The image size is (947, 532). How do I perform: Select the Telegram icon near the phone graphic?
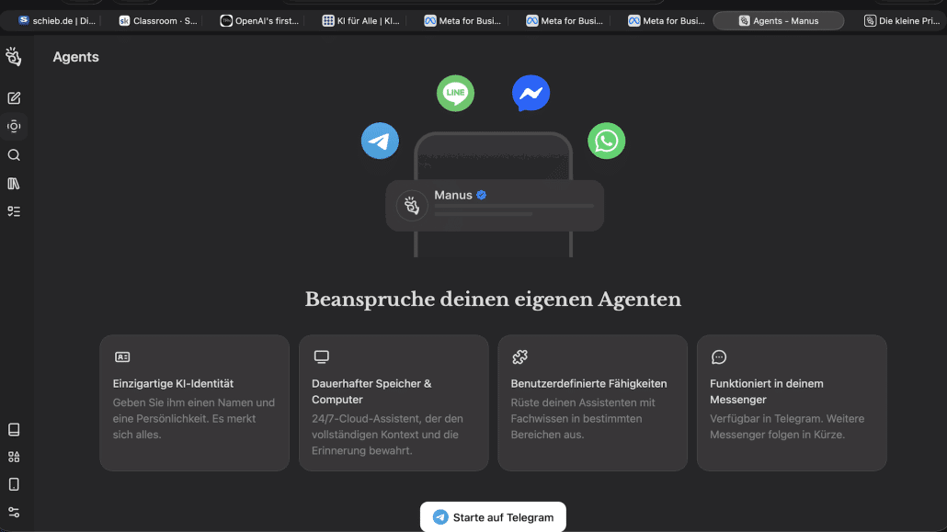[380, 141]
